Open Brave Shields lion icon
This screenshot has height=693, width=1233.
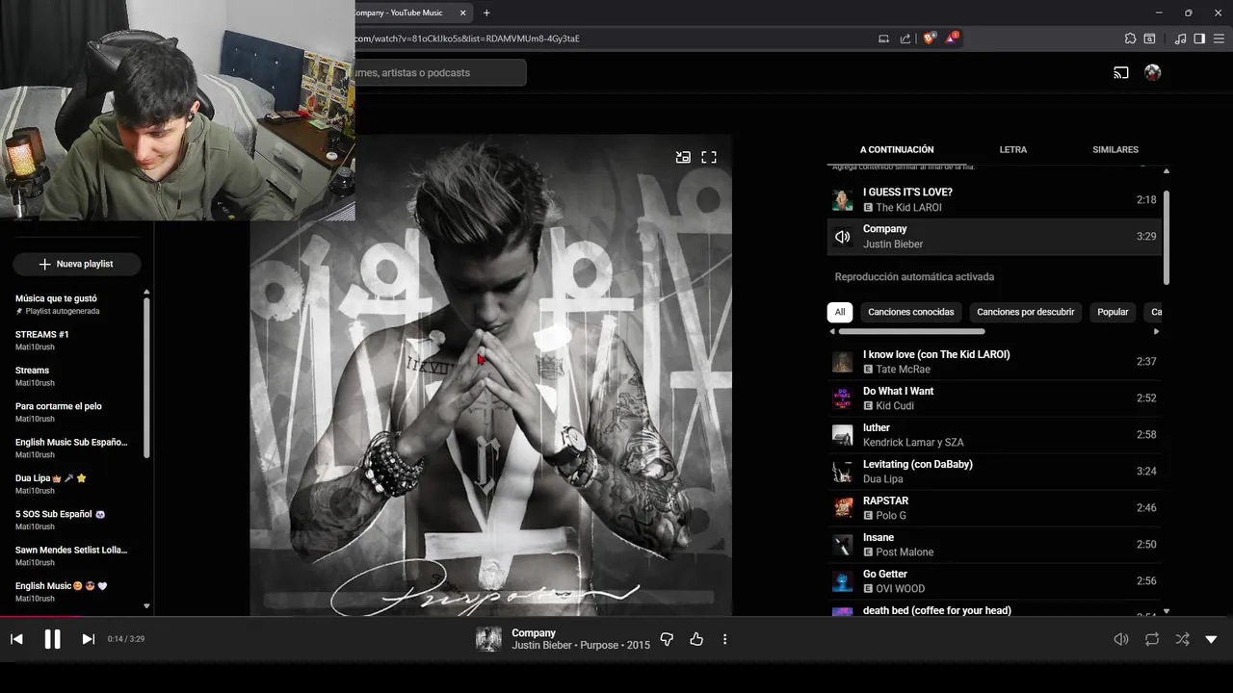pyautogui.click(x=930, y=38)
